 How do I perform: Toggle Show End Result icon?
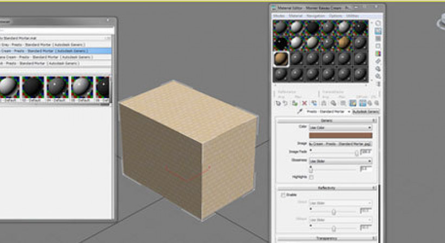tap(363, 104)
